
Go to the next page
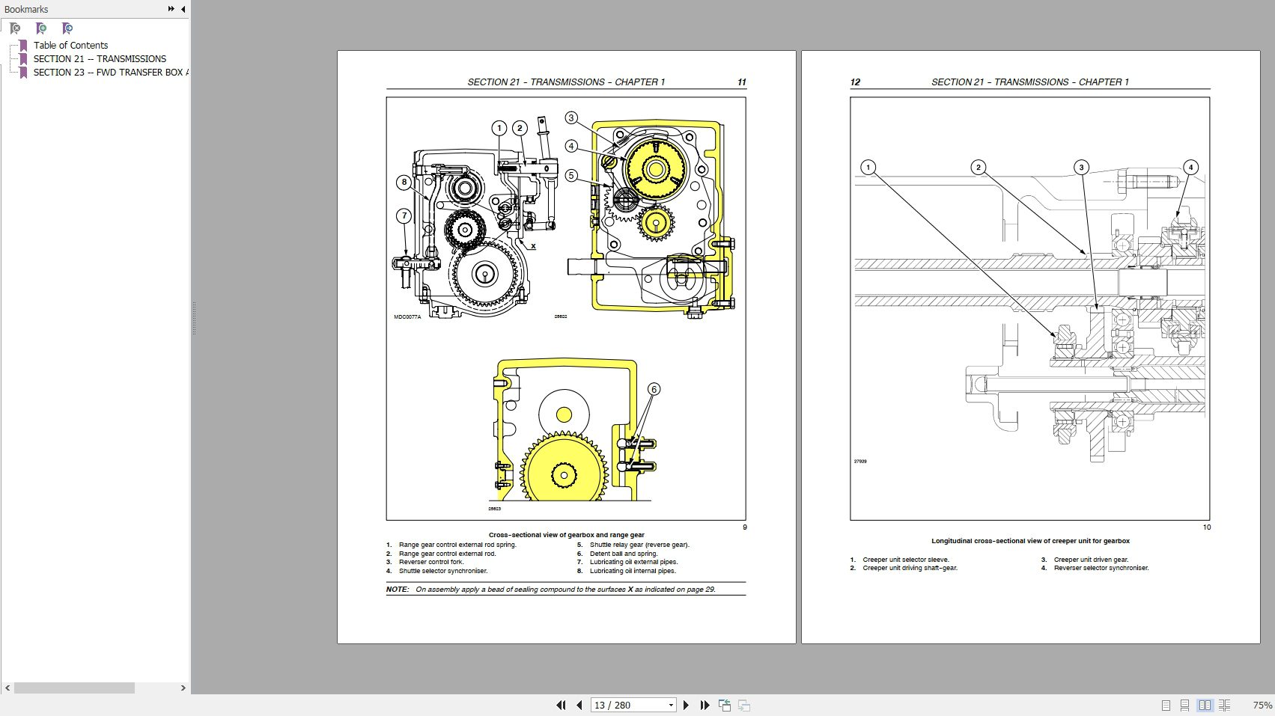(x=687, y=705)
